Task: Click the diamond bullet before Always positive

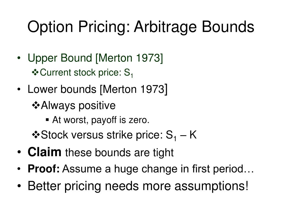Action: 36,105
